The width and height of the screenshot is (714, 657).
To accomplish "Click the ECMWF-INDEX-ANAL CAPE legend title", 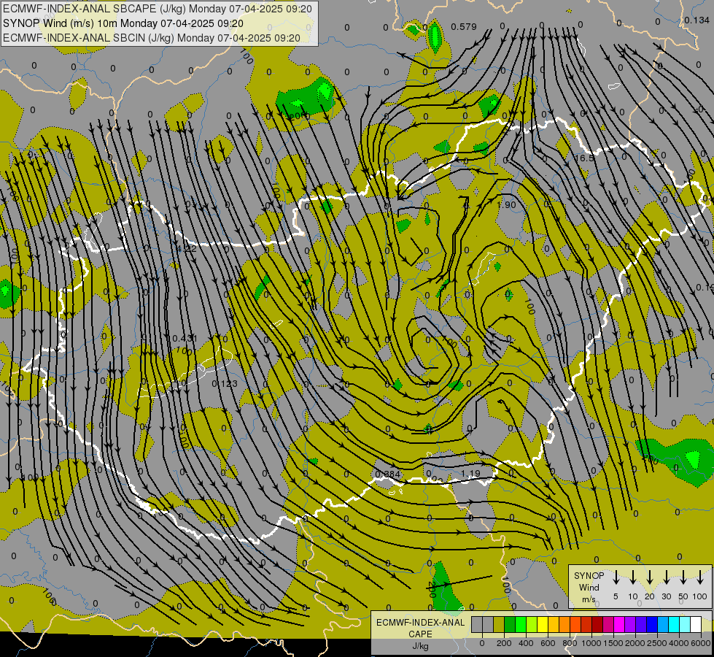I will 420,628.
